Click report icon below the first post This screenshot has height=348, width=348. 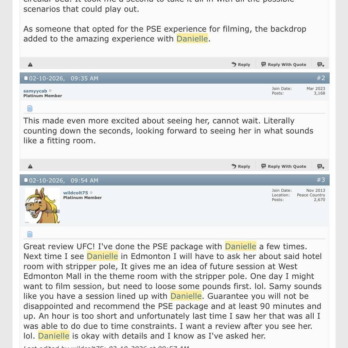click(30, 65)
